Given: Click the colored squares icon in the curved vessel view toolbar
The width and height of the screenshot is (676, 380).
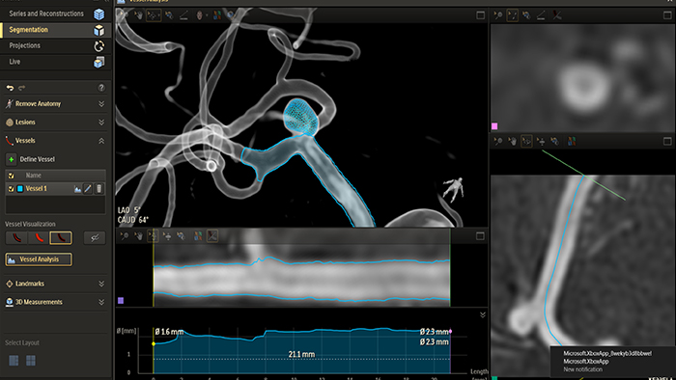Looking at the screenshot, I should pyautogui.click(x=572, y=141).
